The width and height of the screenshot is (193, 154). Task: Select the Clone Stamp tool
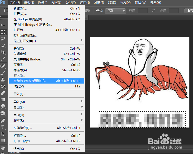pos(3,80)
